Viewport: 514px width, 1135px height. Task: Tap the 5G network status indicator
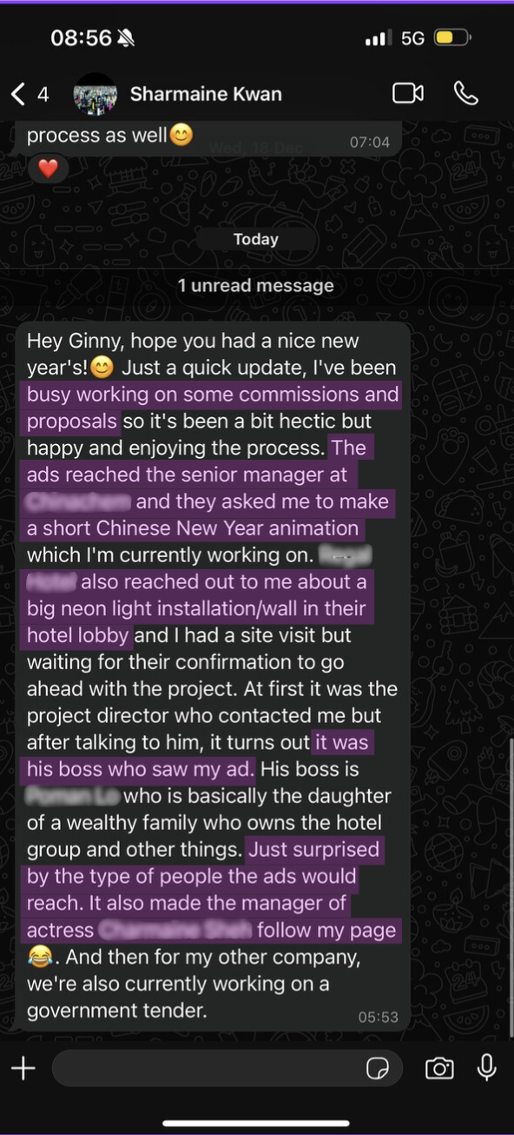pos(412,38)
